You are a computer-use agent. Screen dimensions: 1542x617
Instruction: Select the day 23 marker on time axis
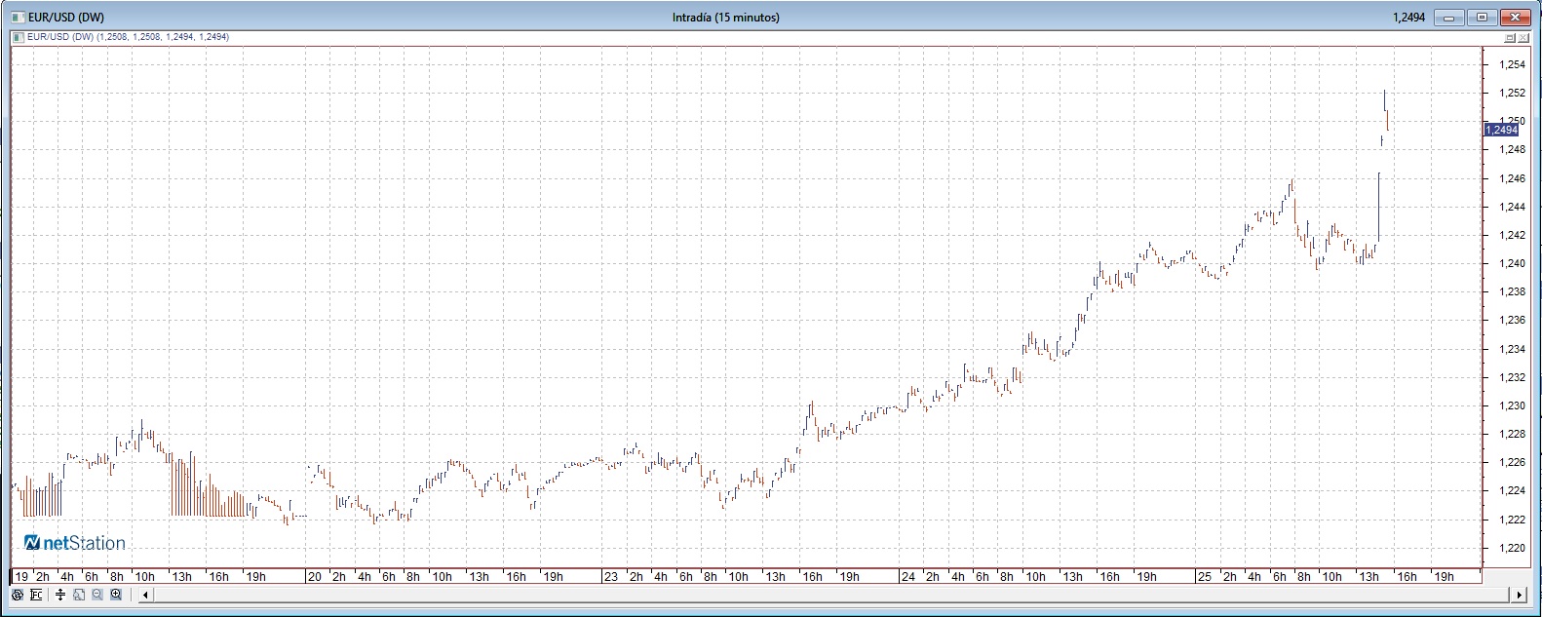pos(610,577)
